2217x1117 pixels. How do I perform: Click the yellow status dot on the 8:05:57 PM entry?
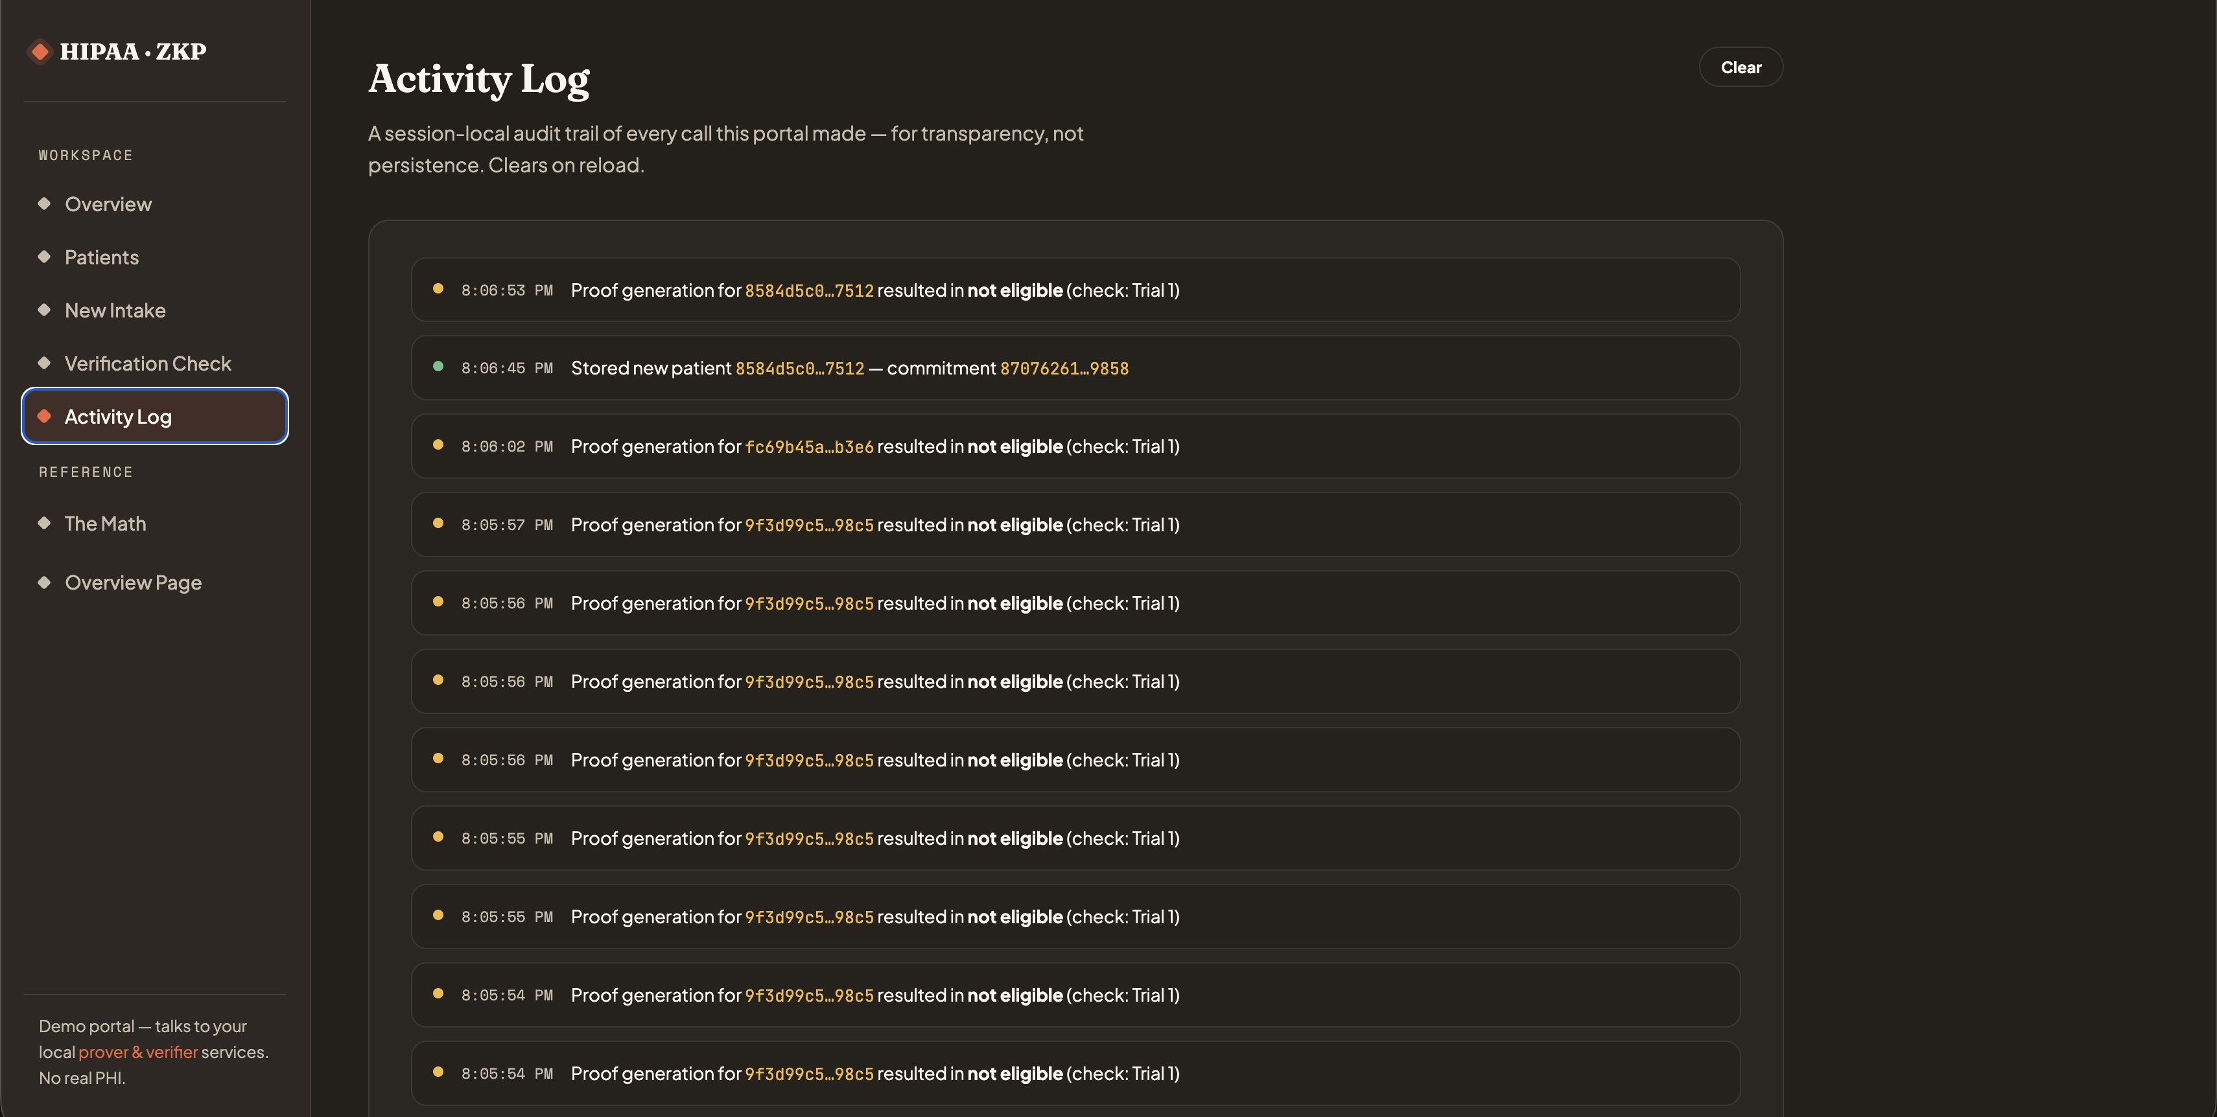pos(438,523)
